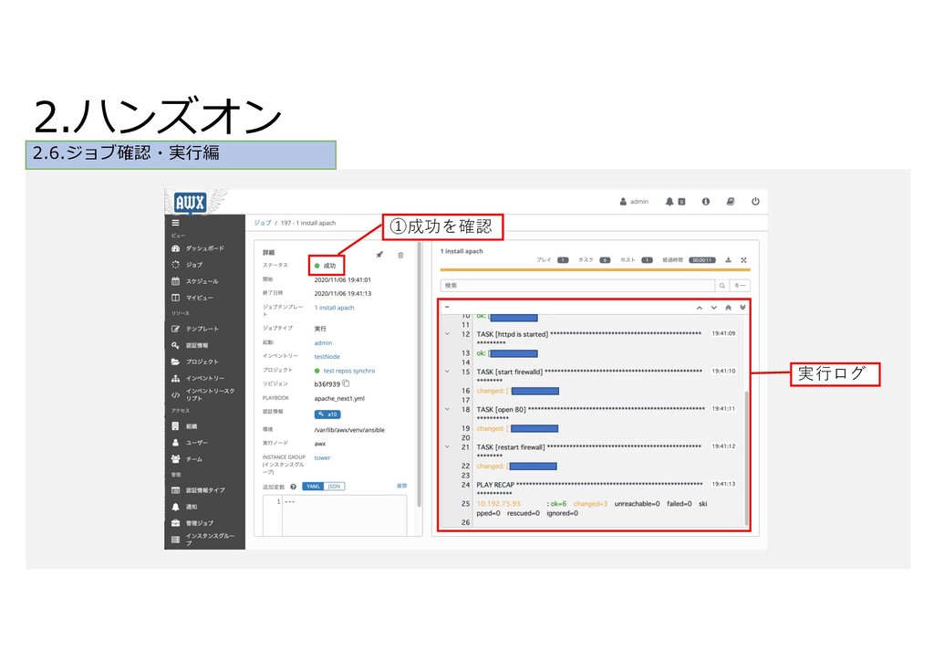Collapse the TASK [restart firewall] section
This screenshot has width=934, height=661.
click(x=447, y=446)
